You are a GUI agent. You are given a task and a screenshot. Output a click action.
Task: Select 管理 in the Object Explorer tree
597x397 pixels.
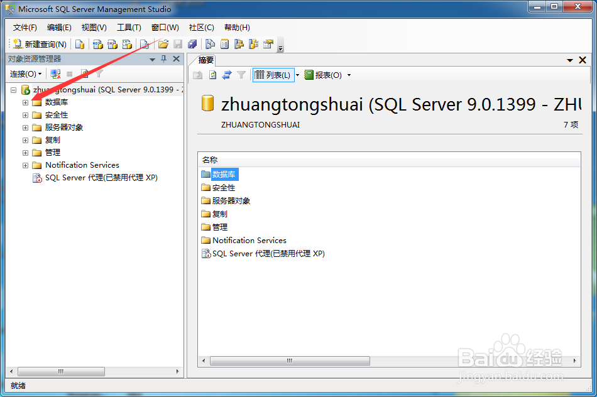pos(53,153)
